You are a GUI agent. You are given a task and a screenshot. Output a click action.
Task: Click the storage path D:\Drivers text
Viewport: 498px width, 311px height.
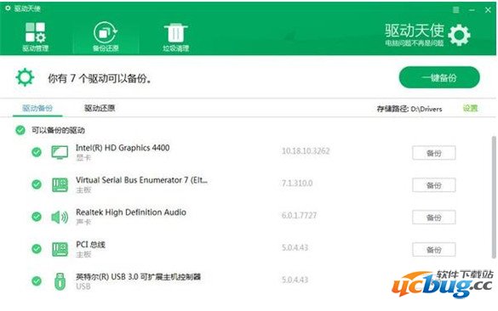tap(426, 109)
